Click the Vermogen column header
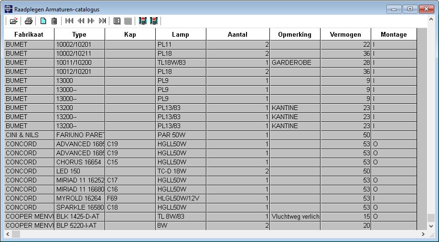The image size is (439, 242). click(345, 34)
